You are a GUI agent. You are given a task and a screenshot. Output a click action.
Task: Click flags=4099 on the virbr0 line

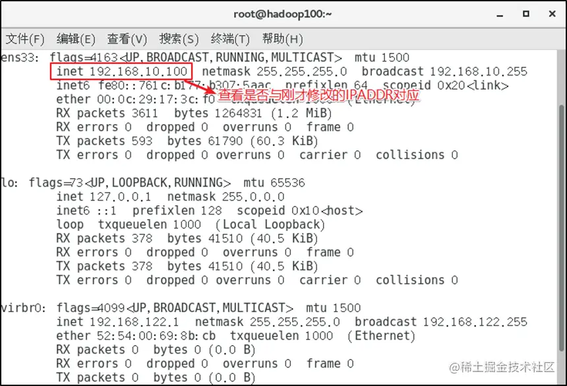pyautogui.click(x=90, y=308)
